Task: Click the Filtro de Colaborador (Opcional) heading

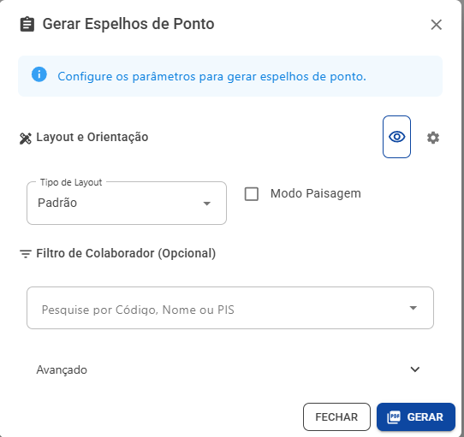Action: [x=126, y=254]
